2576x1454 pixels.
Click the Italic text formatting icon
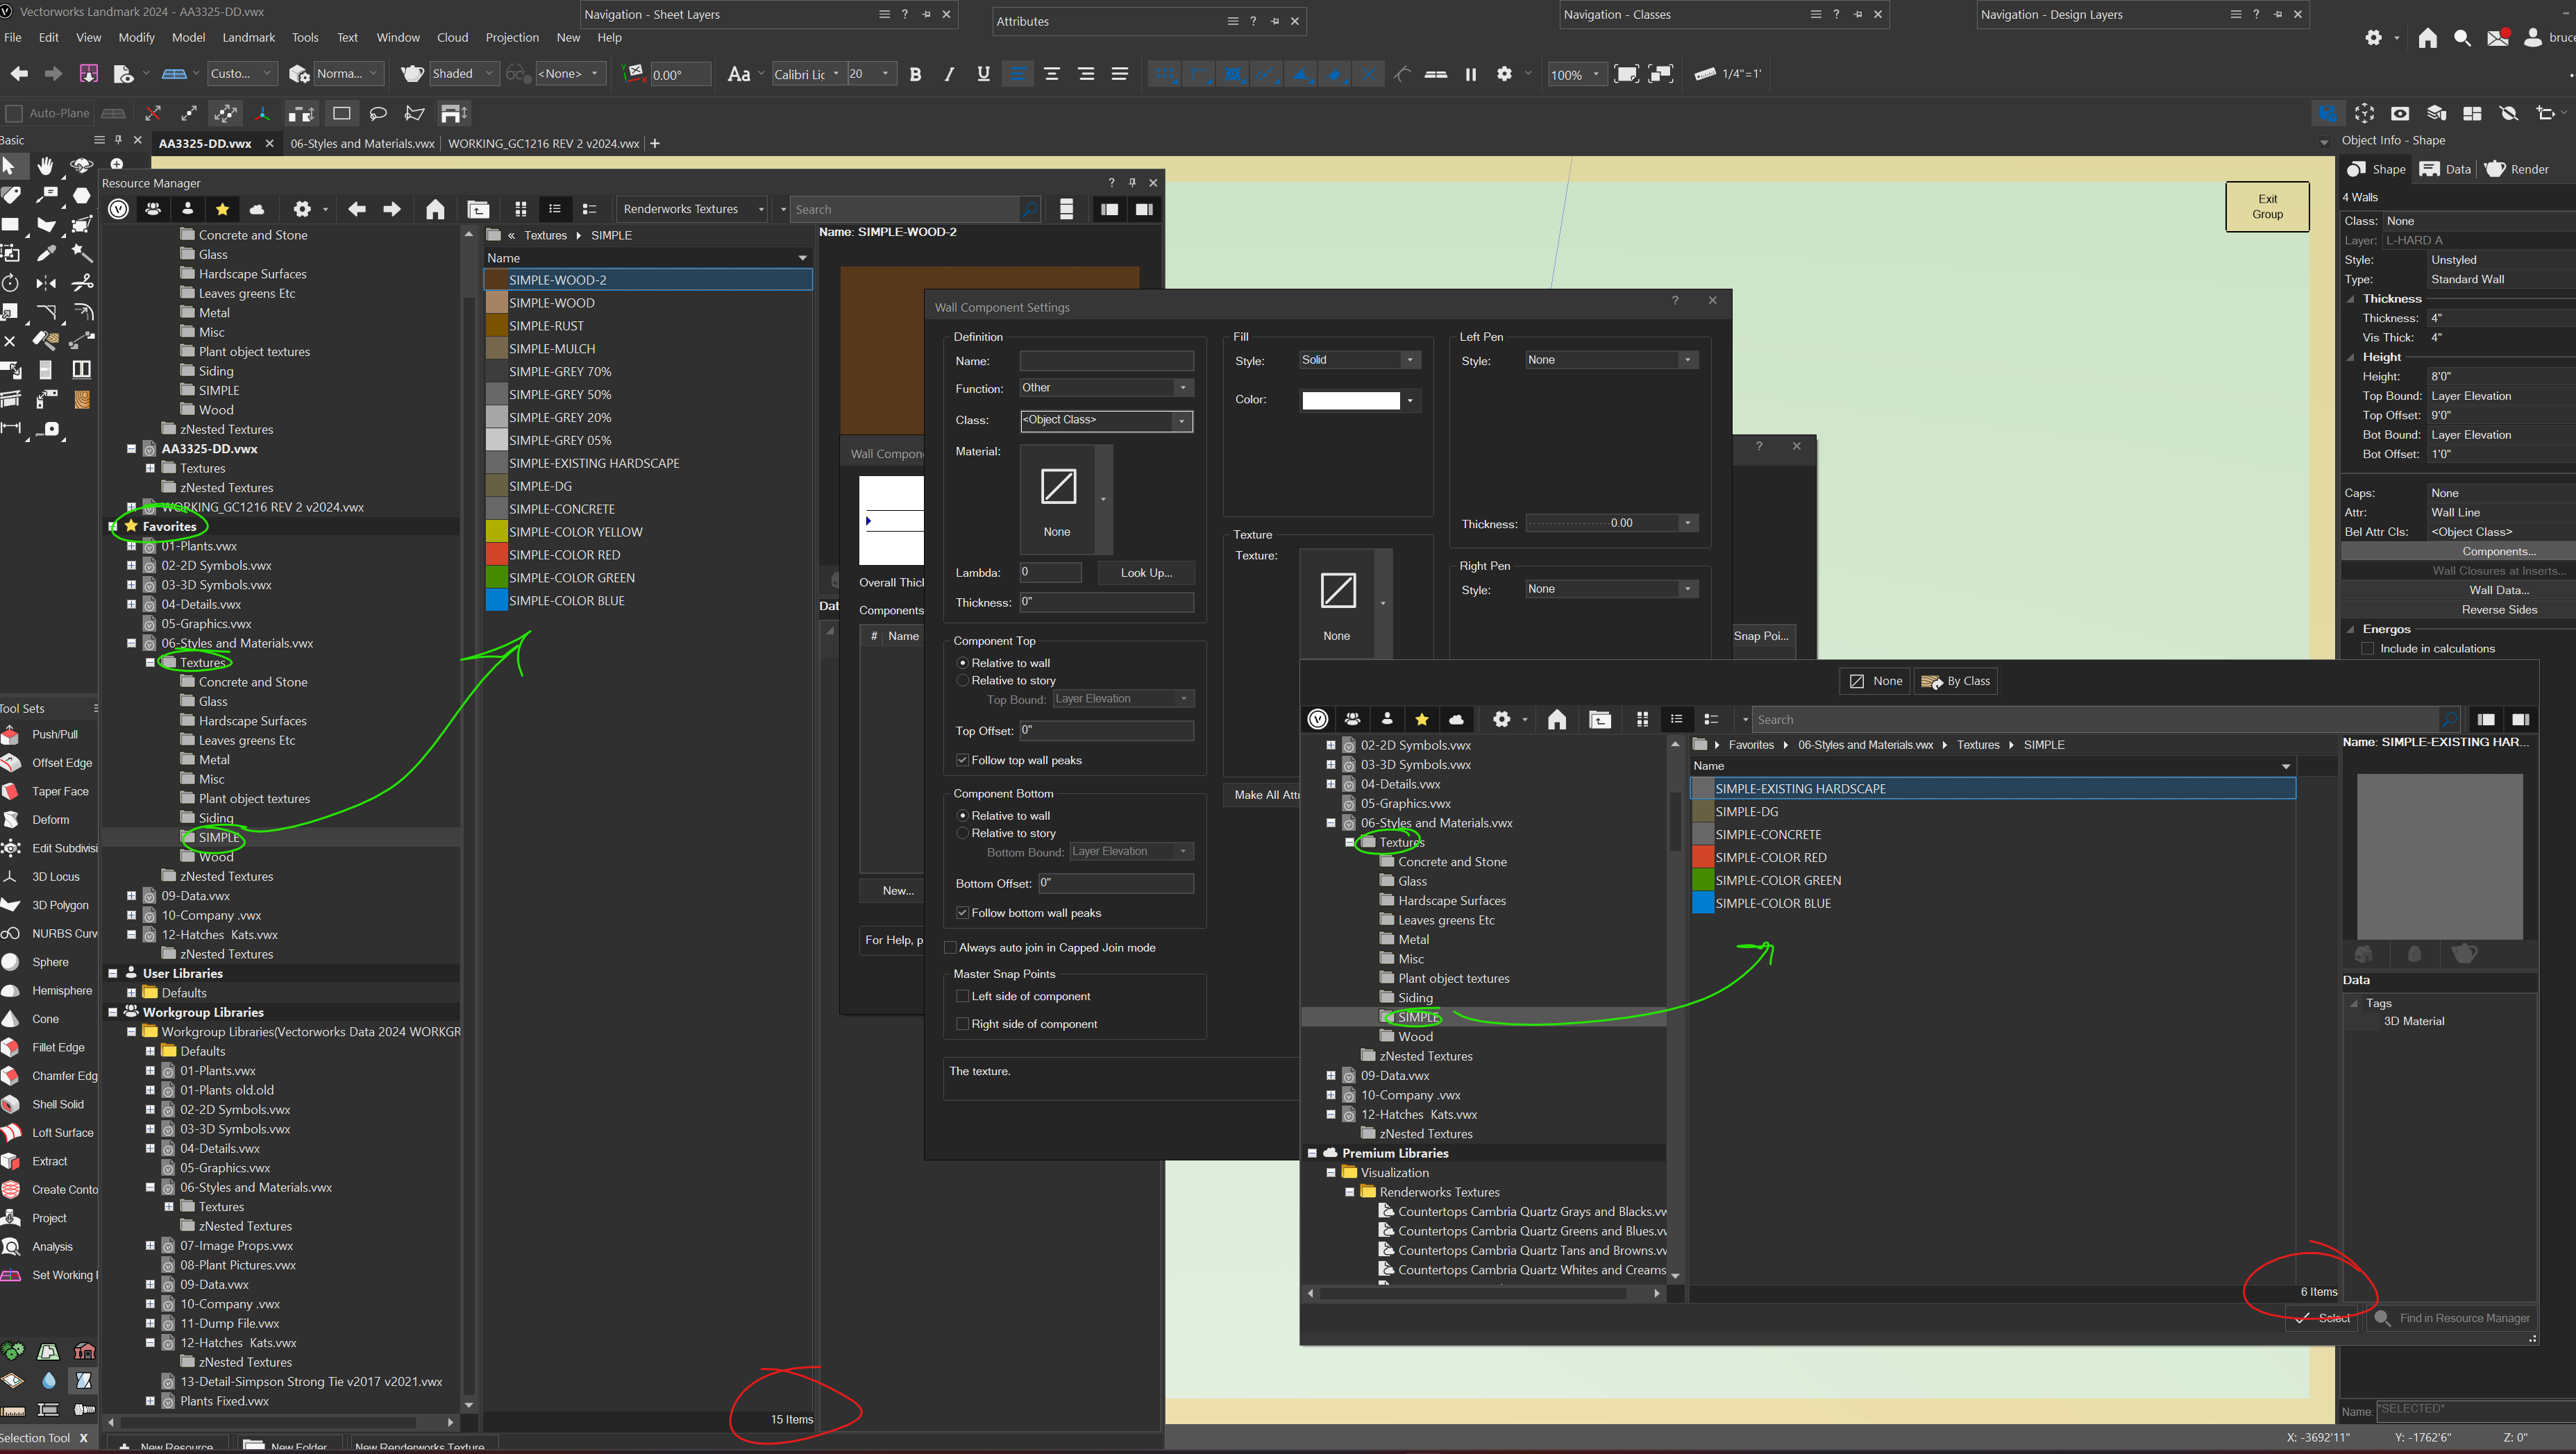point(949,74)
